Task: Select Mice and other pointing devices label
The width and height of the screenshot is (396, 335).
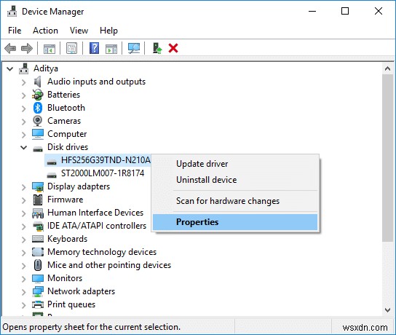Action: point(109,265)
